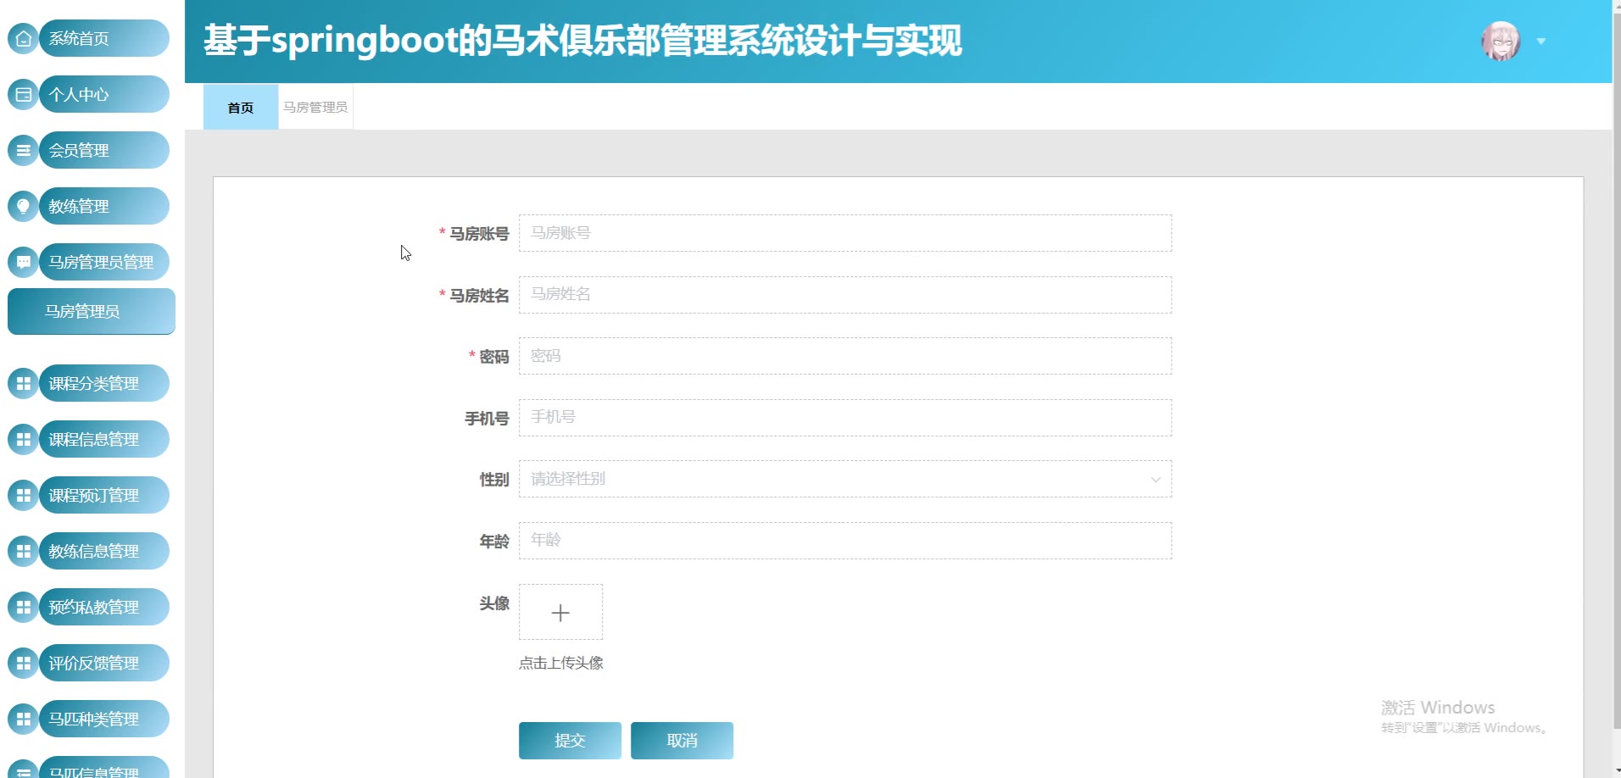Viewport: 1621px width, 778px height.
Task: Expand 会员管理 menu
Action: tap(104, 150)
